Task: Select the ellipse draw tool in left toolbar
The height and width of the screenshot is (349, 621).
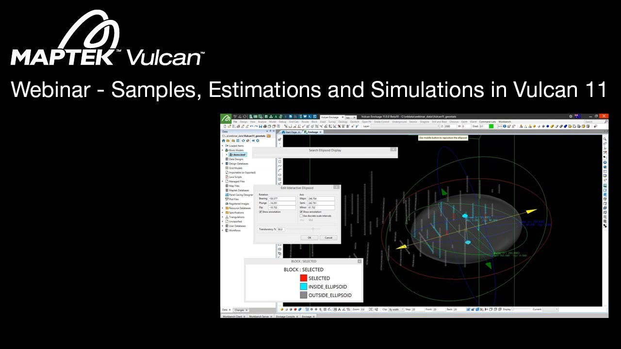Action: pyautogui.click(x=279, y=174)
